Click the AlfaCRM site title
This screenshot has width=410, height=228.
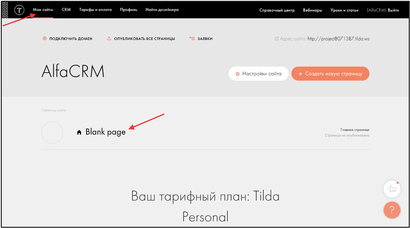click(73, 71)
